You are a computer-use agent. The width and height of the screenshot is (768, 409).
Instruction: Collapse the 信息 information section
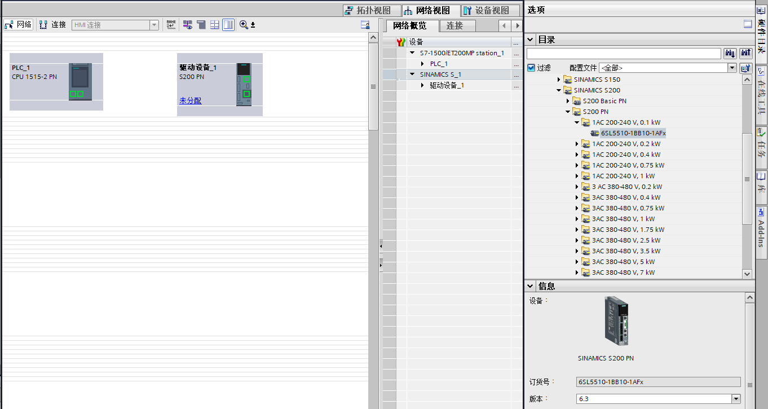pyautogui.click(x=530, y=287)
